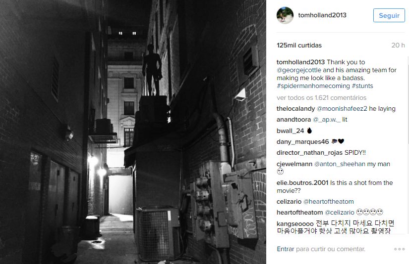409x264 pixels.
Task: Open thelocalandy commenter profile
Action: pyautogui.click(x=296, y=109)
